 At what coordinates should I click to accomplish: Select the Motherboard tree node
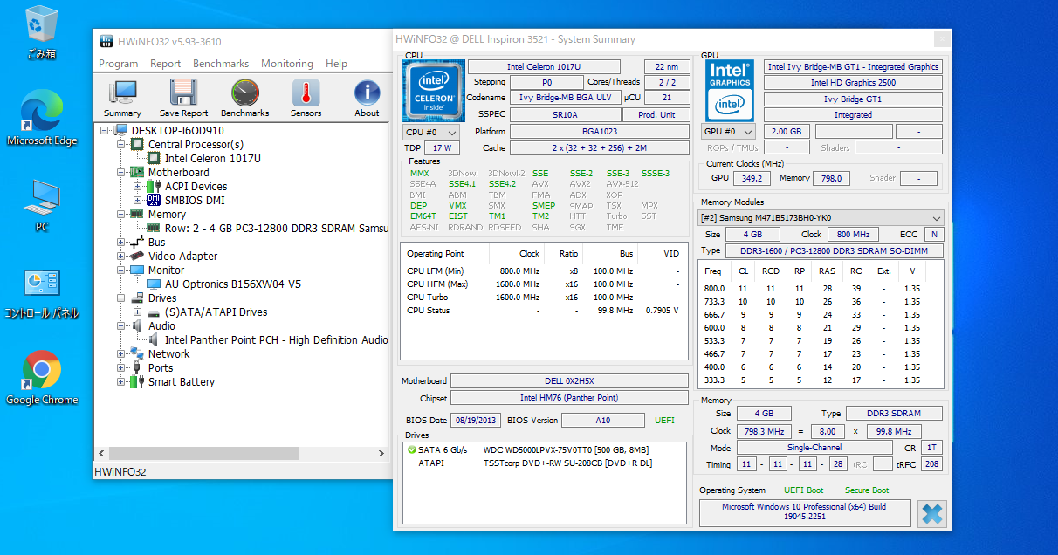[179, 173]
